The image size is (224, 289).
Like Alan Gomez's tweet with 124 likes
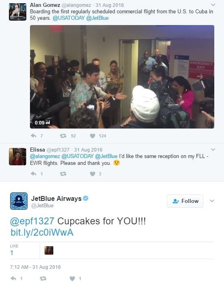point(92,136)
